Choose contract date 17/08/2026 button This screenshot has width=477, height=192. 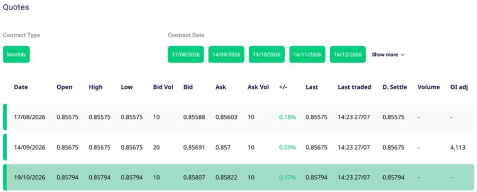(x=186, y=54)
